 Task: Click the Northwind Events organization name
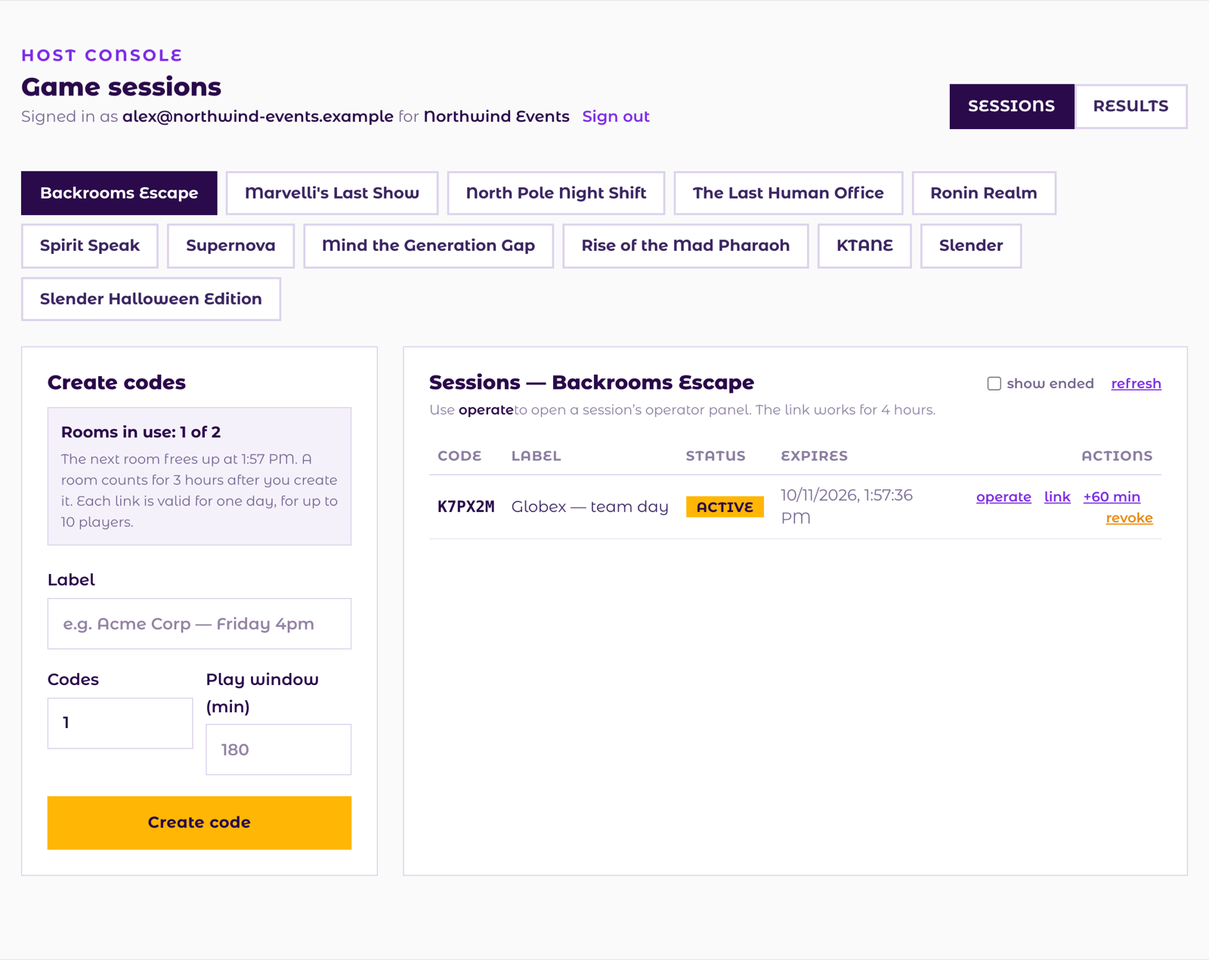496,116
